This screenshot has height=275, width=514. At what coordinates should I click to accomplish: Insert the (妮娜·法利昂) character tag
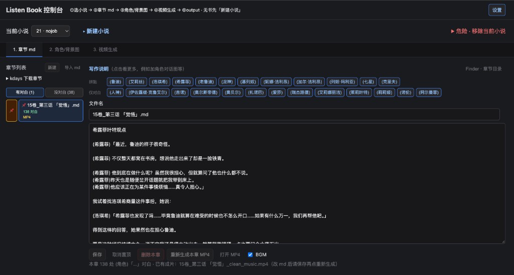click(276, 82)
